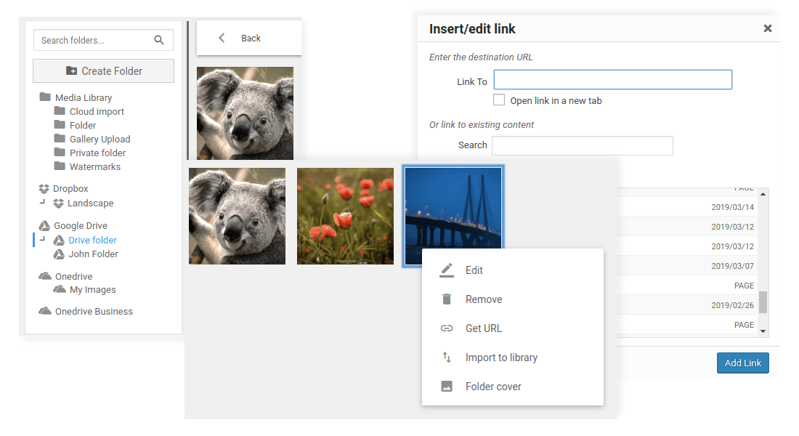Click the Onedrive cloud icon
This screenshot has height=436, width=799.
45,277
